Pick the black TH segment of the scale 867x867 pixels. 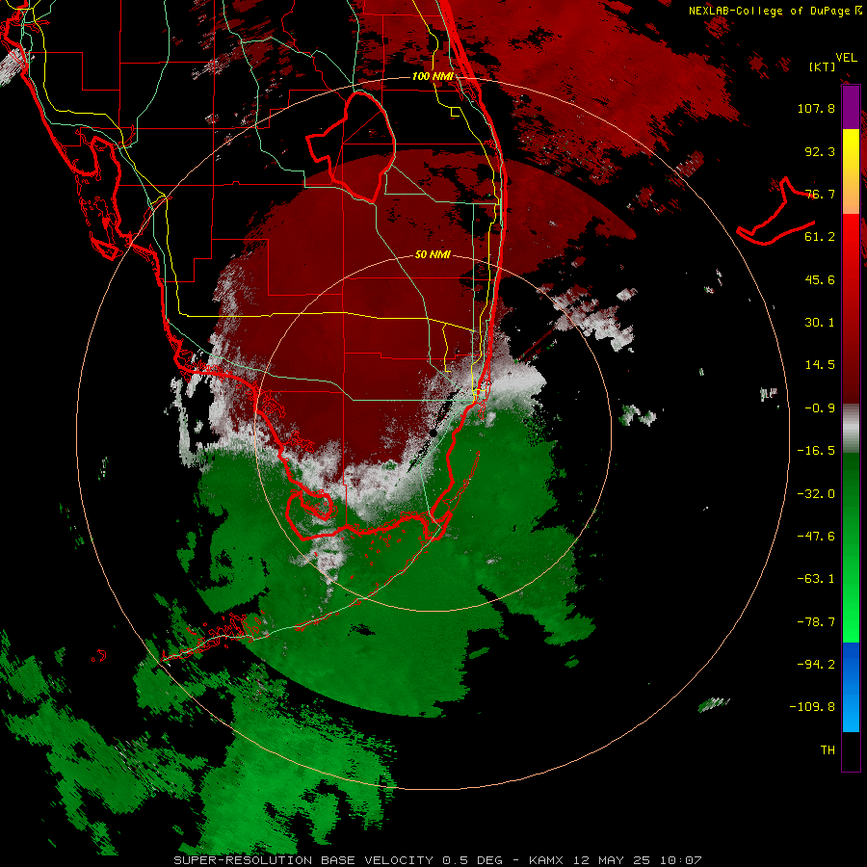pyautogui.click(x=851, y=751)
